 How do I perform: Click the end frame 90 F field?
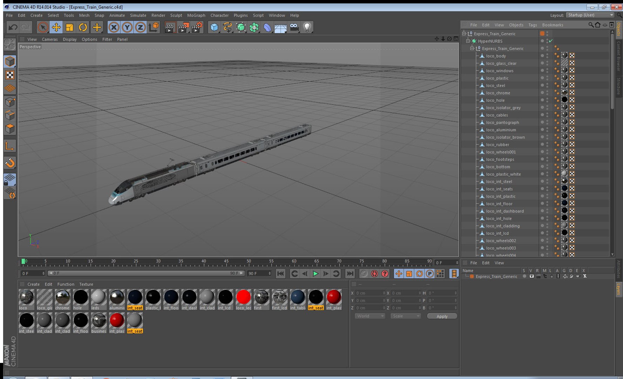click(259, 273)
